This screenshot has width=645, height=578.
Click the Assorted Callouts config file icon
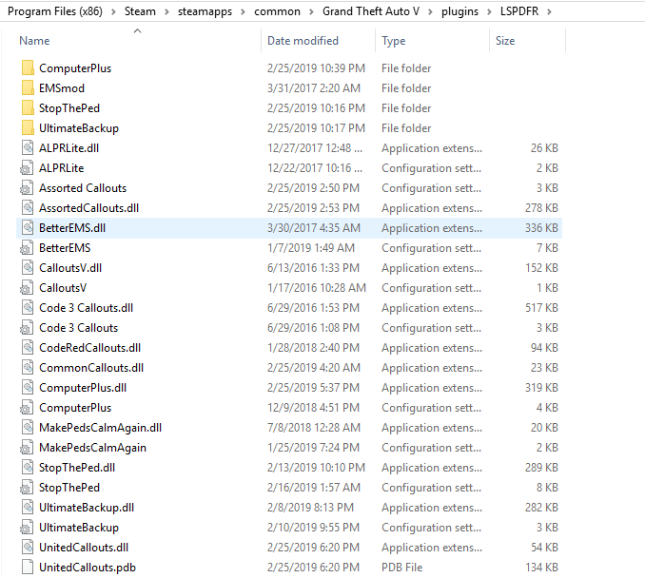pyautogui.click(x=27, y=188)
